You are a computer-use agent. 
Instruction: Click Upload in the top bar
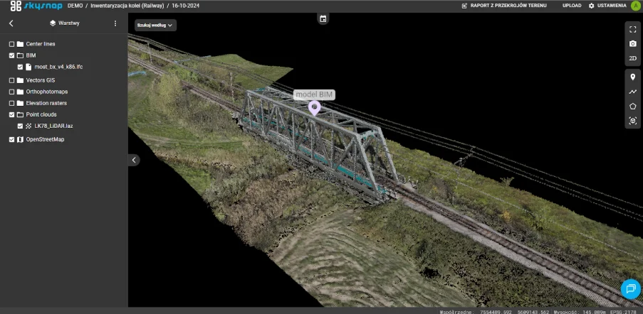tap(572, 6)
